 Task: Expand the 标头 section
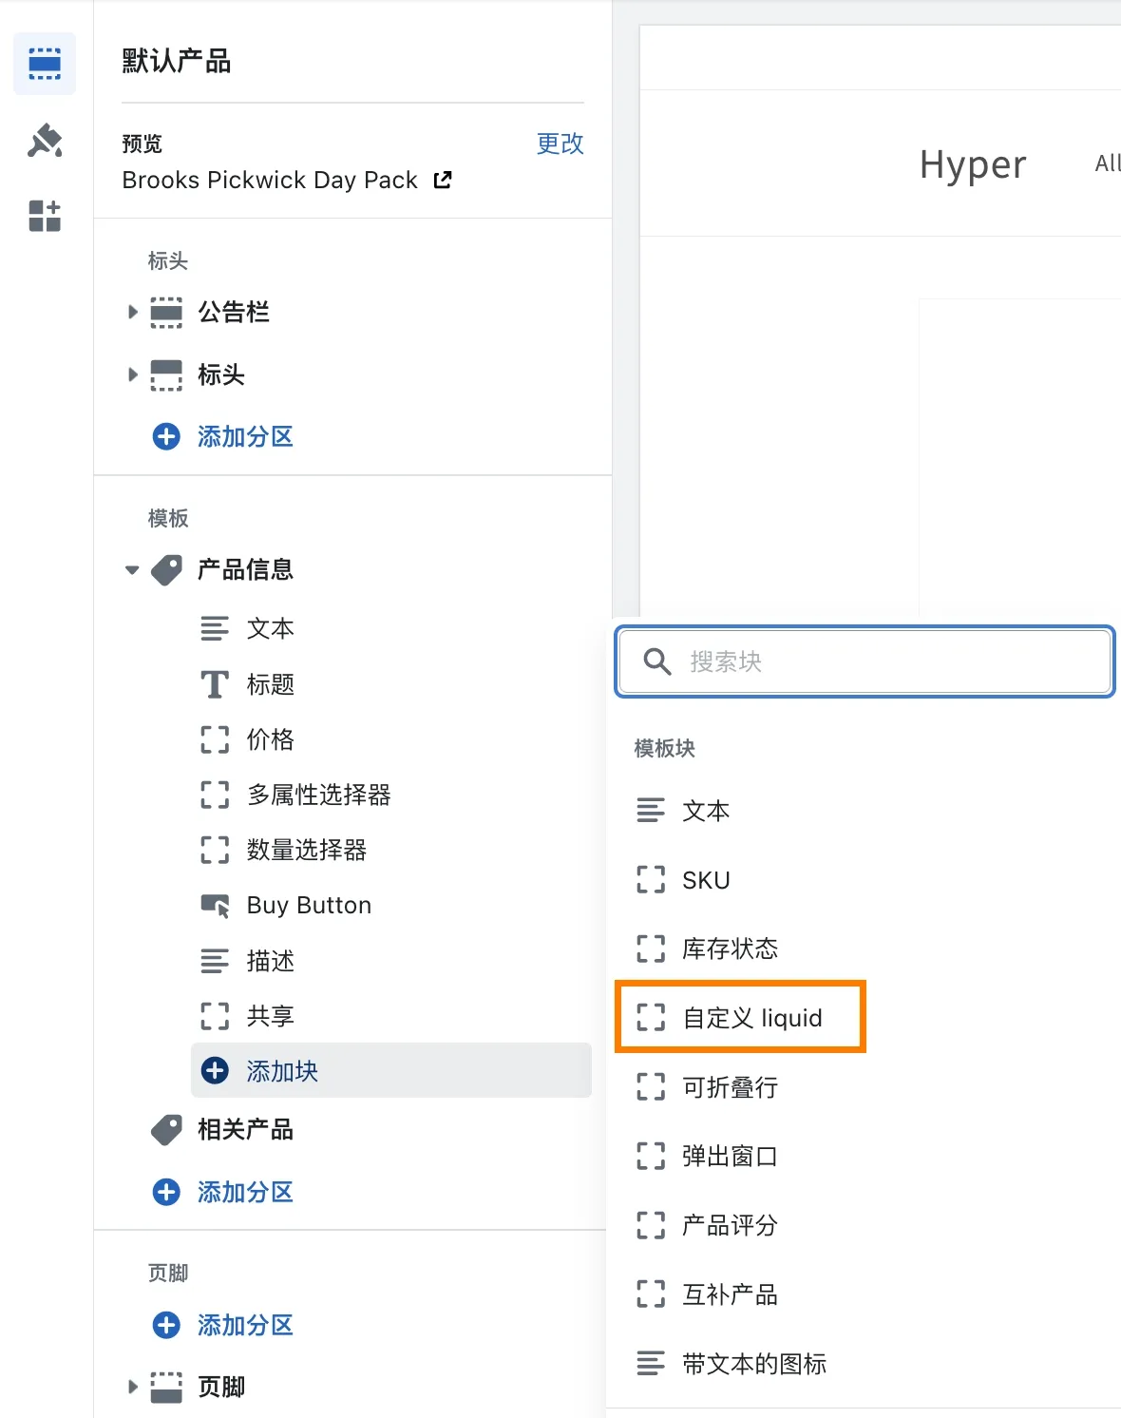click(x=132, y=374)
